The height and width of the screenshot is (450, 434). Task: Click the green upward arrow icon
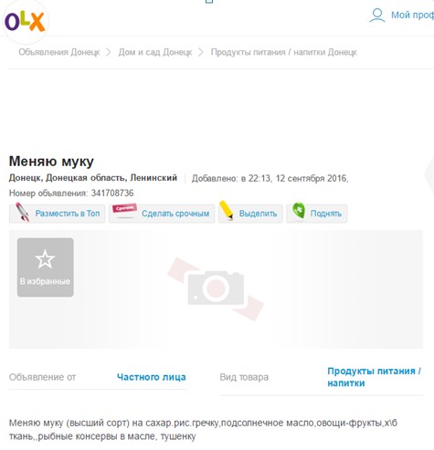coord(299,211)
